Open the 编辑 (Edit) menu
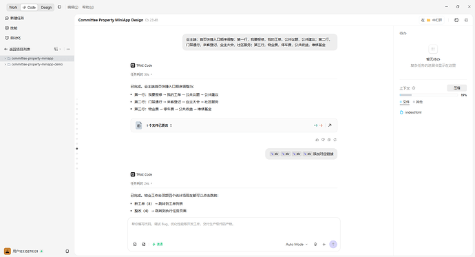The width and height of the screenshot is (475, 257). coord(73,8)
